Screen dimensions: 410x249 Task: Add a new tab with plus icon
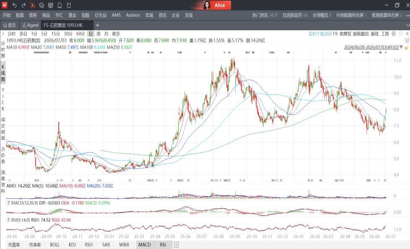point(98,26)
